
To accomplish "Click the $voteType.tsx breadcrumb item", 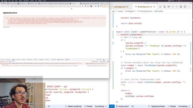I will [145, 11].
